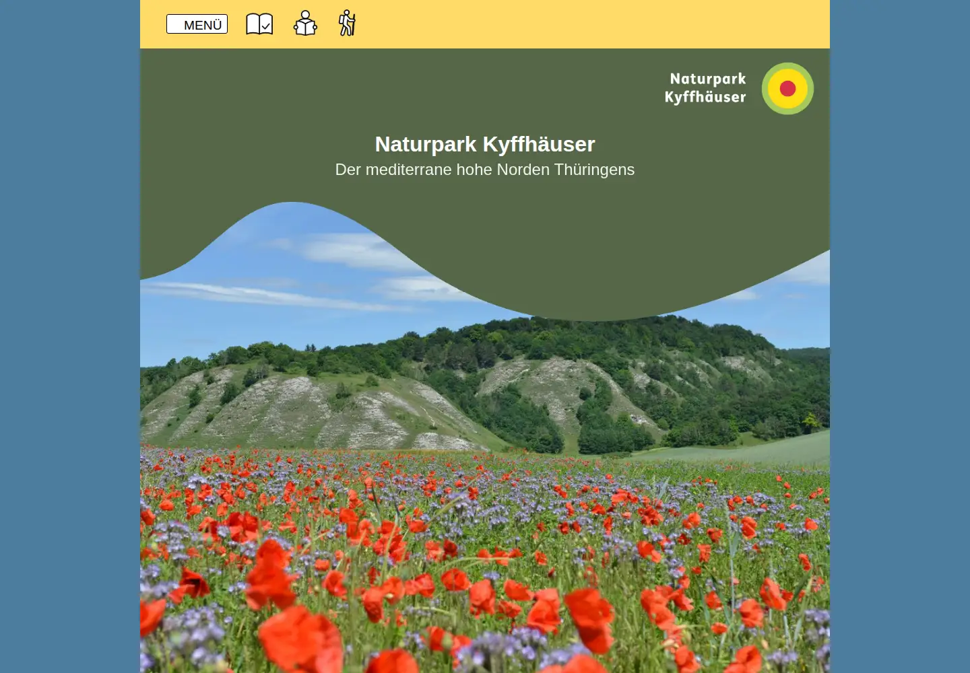The height and width of the screenshot is (673, 970).
Task: Click the subtitle 'Der mediterrane hohe Norden Thüringens'
Action: point(485,170)
